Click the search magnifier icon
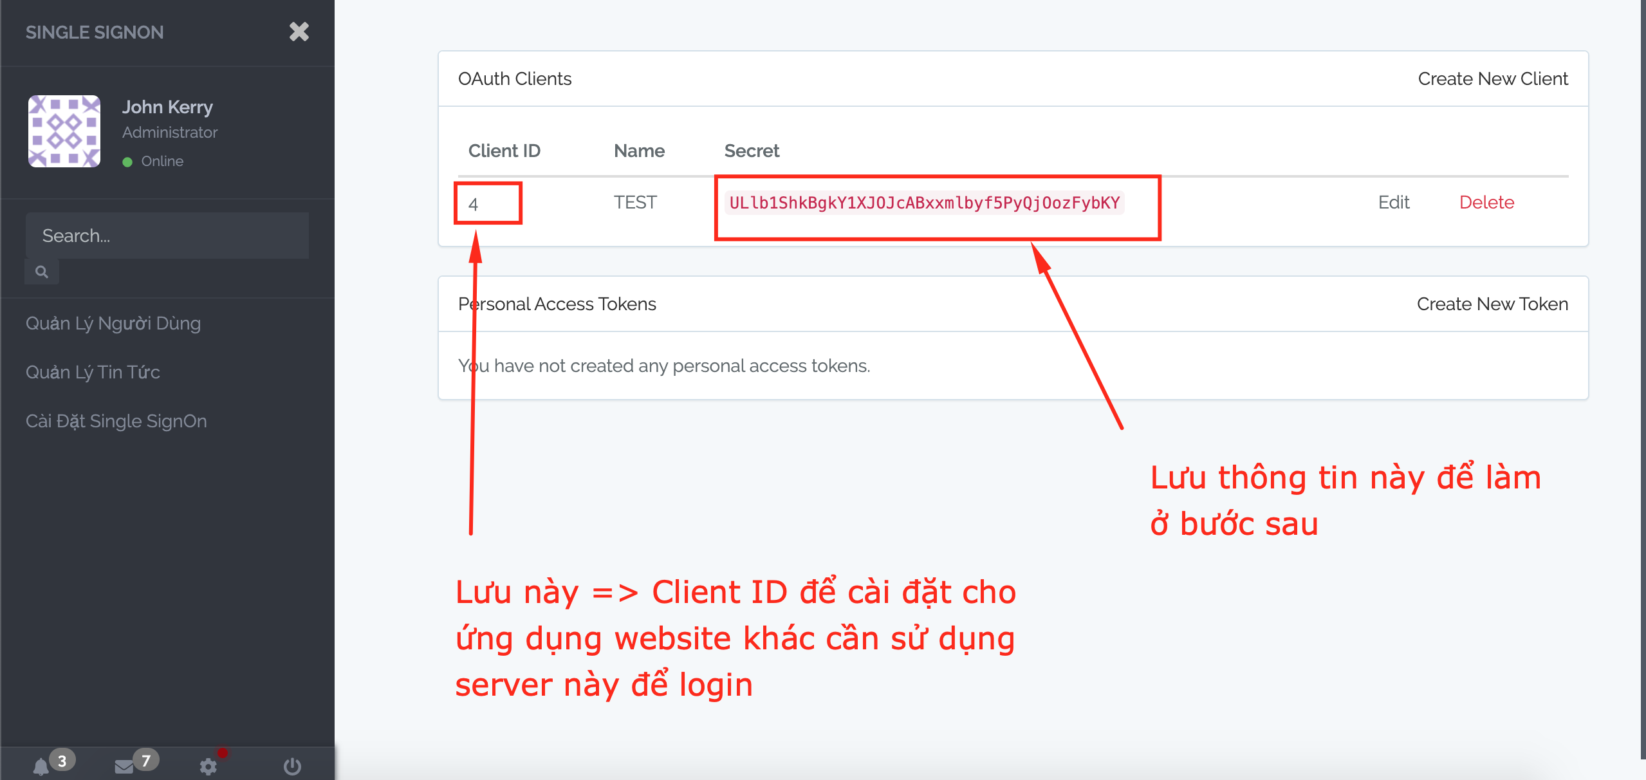 click(x=42, y=272)
